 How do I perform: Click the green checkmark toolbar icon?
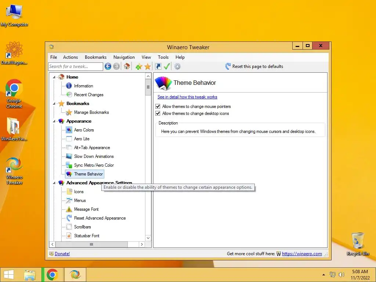pyautogui.click(x=167, y=66)
